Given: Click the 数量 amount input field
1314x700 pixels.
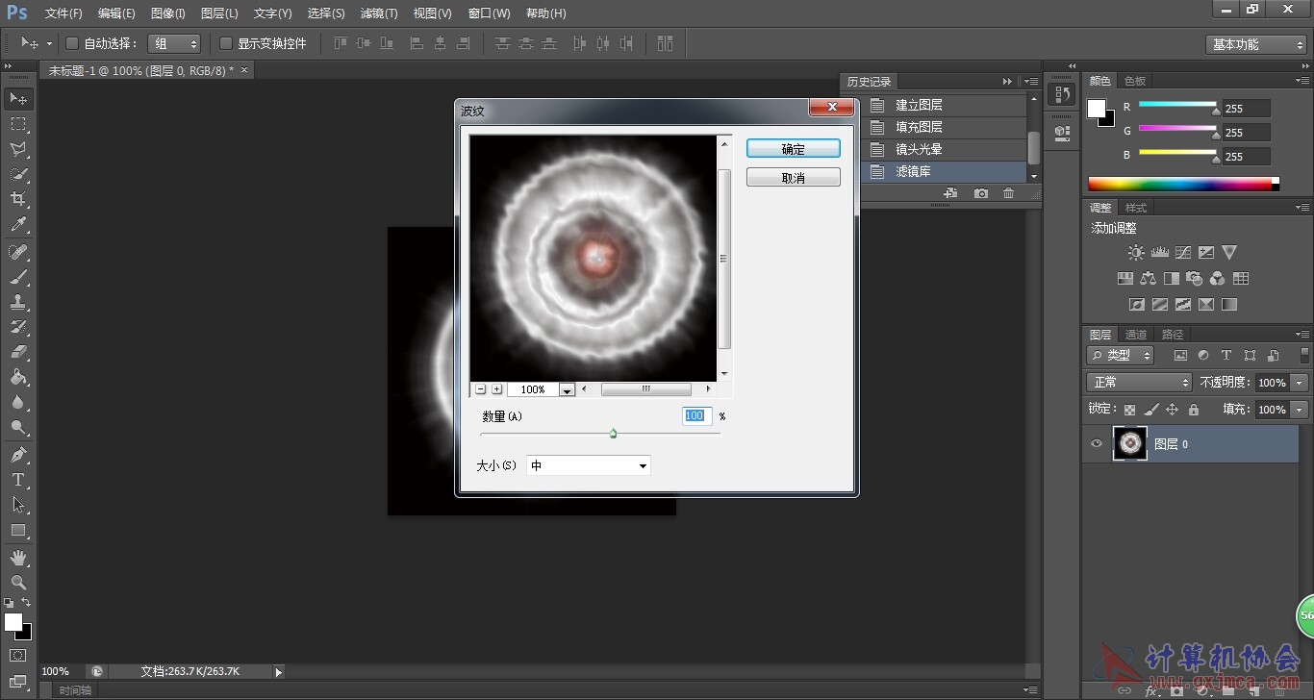Looking at the screenshot, I should 695,415.
